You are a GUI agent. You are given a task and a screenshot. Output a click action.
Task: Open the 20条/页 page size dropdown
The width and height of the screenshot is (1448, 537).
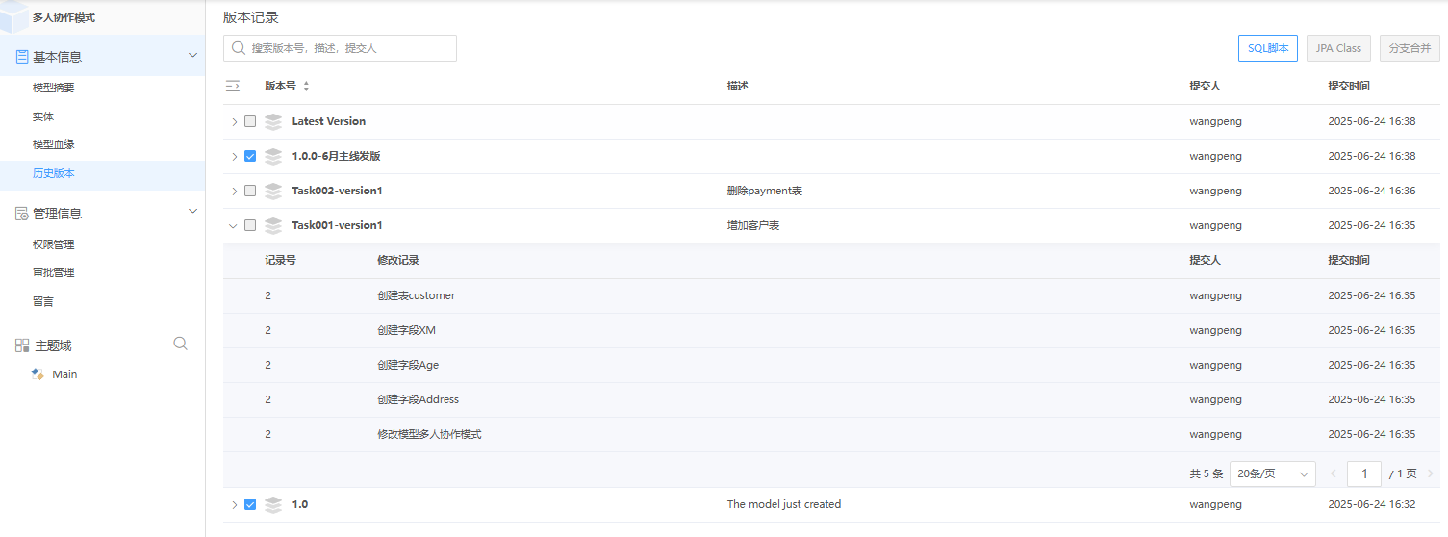click(x=1272, y=473)
